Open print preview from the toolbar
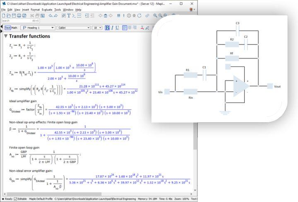This screenshot has width=298, height=202. pyautogui.click(x=24, y=16)
